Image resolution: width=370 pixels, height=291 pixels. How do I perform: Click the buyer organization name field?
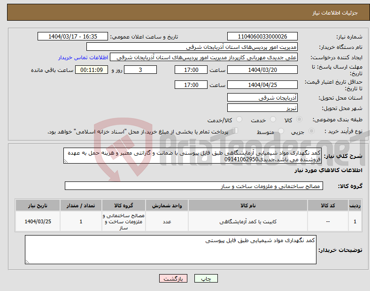[x=192, y=47]
